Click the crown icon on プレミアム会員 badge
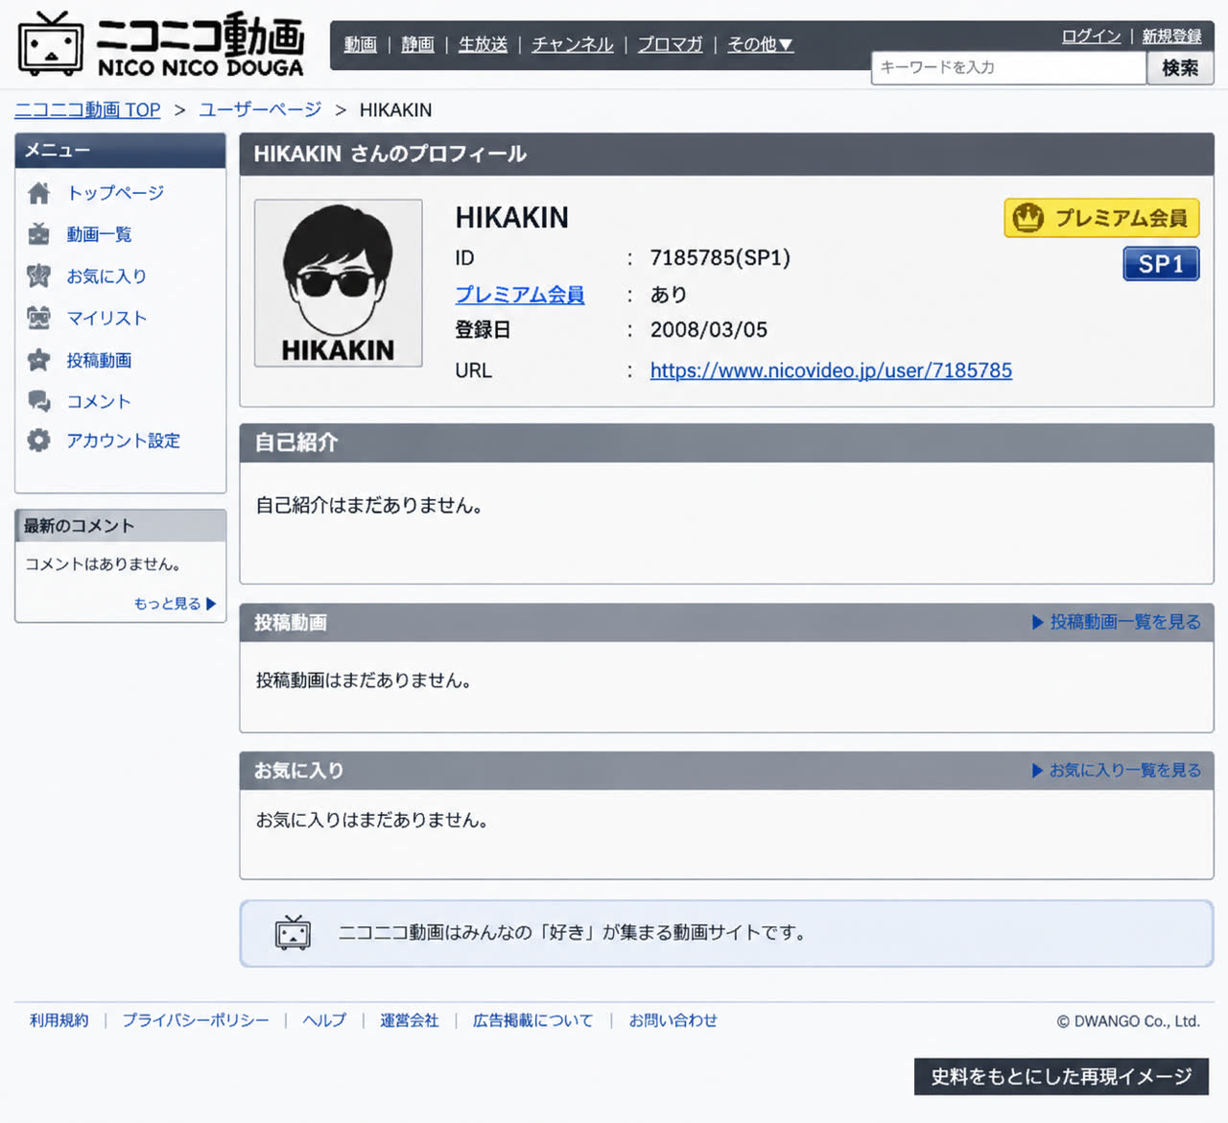Image resolution: width=1228 pixels, height=1123 pixels. point(1028,218)
